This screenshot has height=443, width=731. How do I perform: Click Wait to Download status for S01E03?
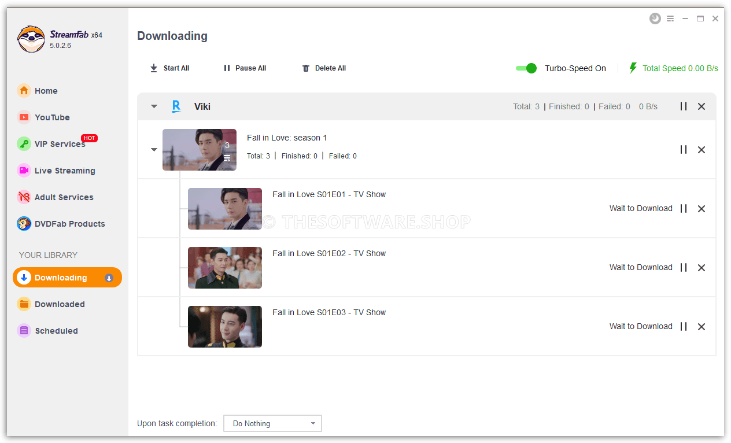[641, 326]
